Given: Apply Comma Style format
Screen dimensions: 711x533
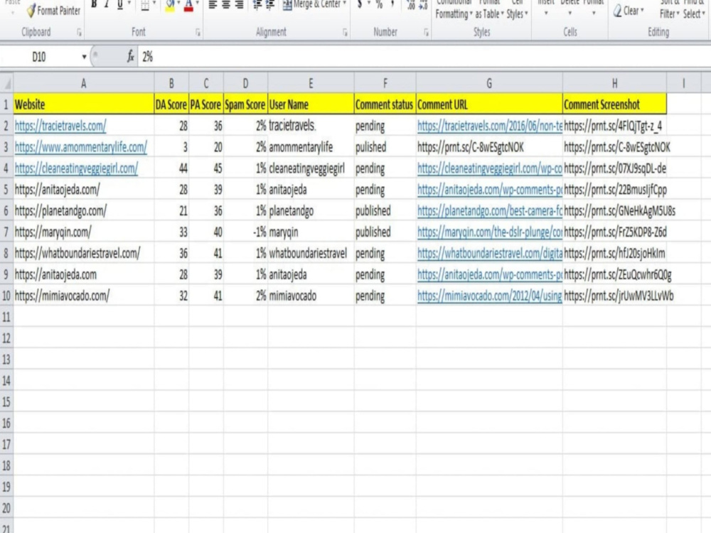Looking at the screenshot, I should point(392,4).
